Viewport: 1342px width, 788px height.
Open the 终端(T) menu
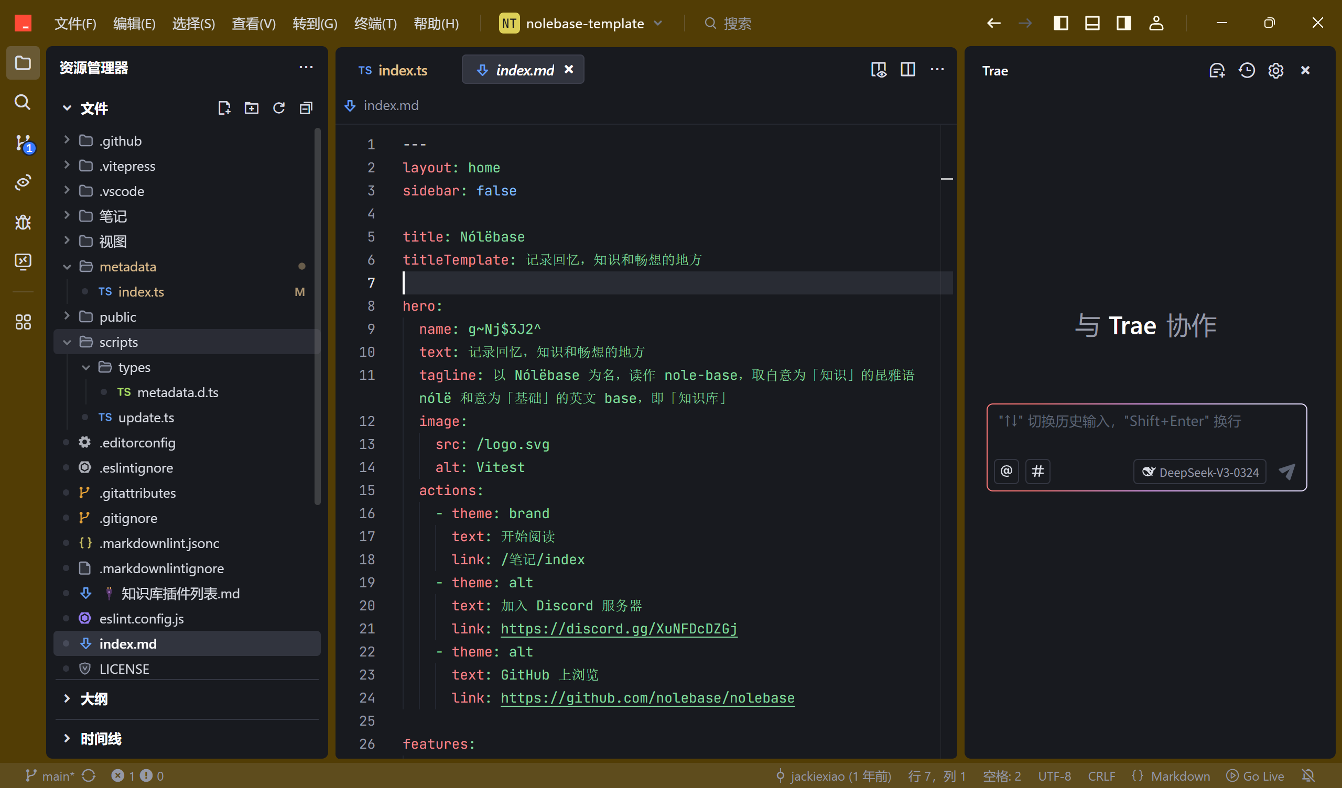375,24
